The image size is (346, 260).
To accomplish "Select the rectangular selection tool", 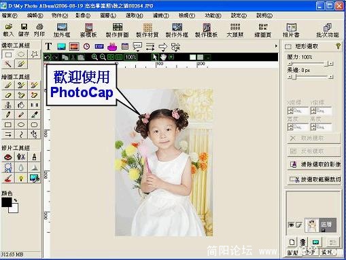I will click(x=8, y=54).
